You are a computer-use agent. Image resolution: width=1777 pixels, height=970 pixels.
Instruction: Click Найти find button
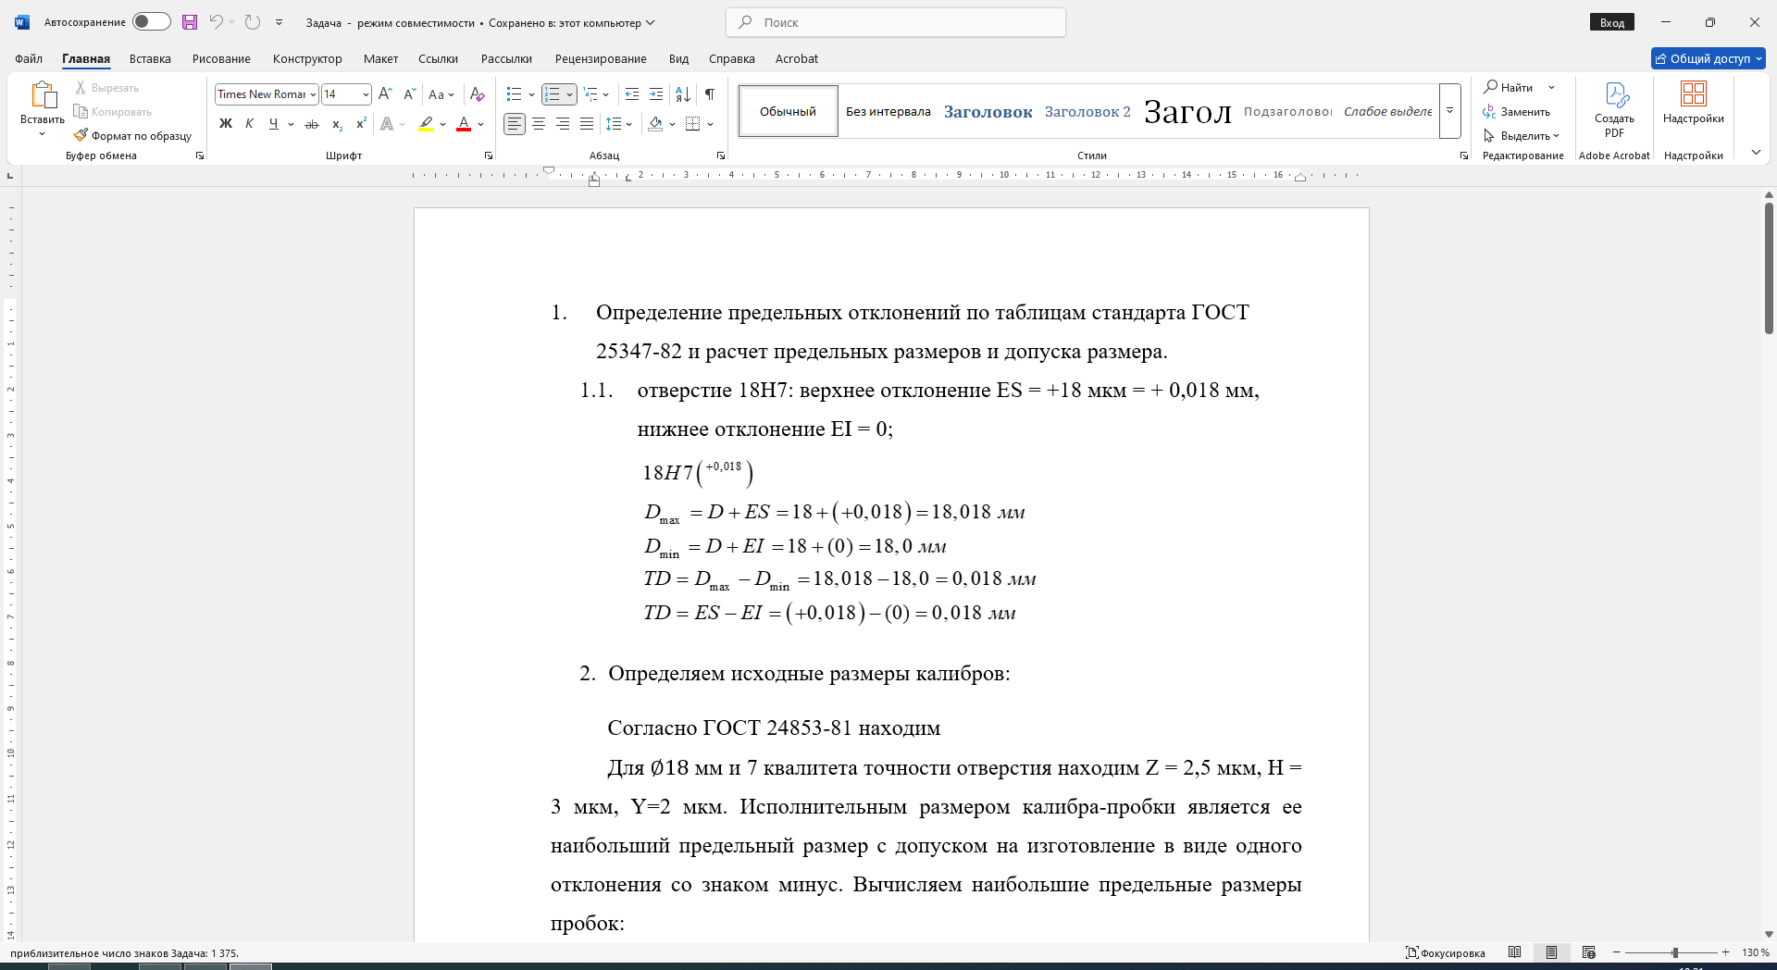[x=1509, y=87]
